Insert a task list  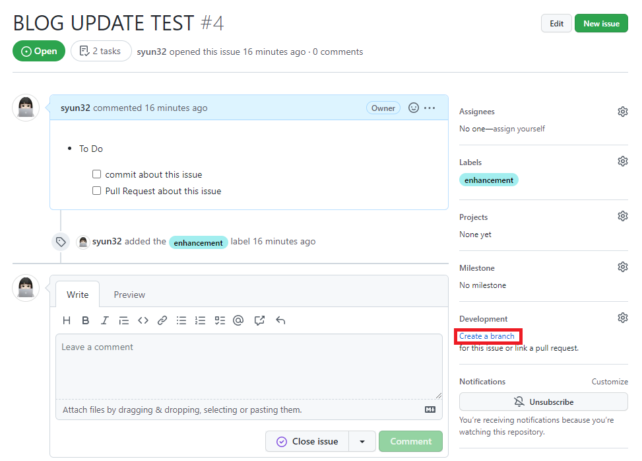pos(220,320)
